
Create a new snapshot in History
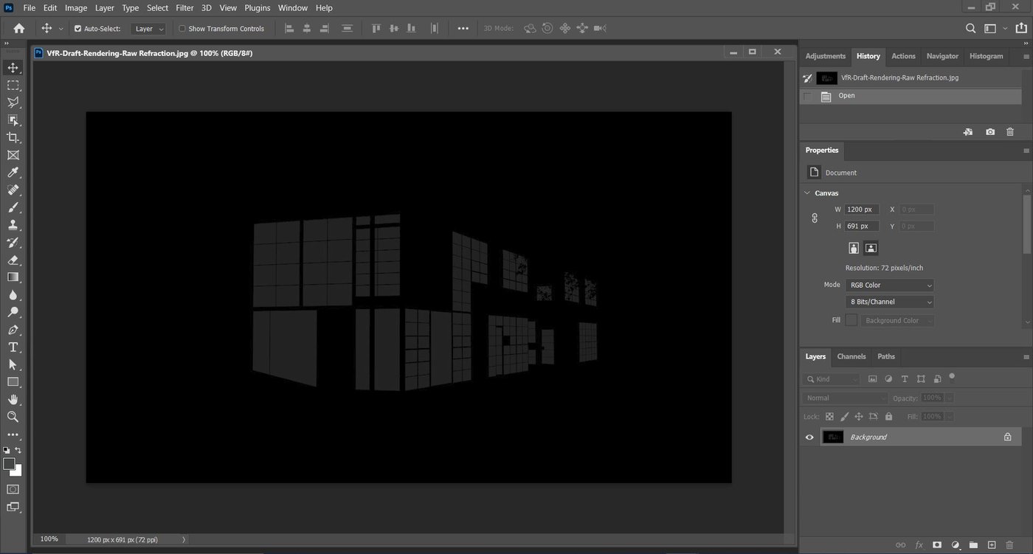989,131
